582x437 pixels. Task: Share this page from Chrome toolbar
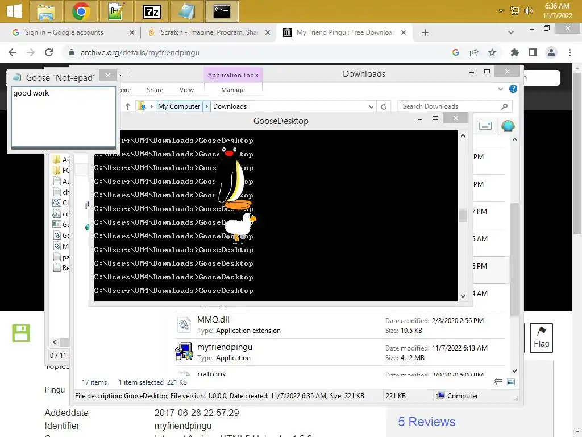pos(474,53)
